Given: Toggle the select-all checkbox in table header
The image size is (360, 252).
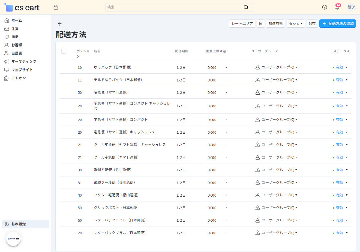Looking at the screenshot, I should [64, 51].
